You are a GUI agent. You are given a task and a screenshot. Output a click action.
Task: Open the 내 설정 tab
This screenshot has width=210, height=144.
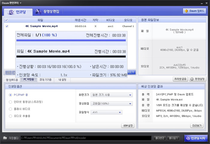(x=62, y=80)
